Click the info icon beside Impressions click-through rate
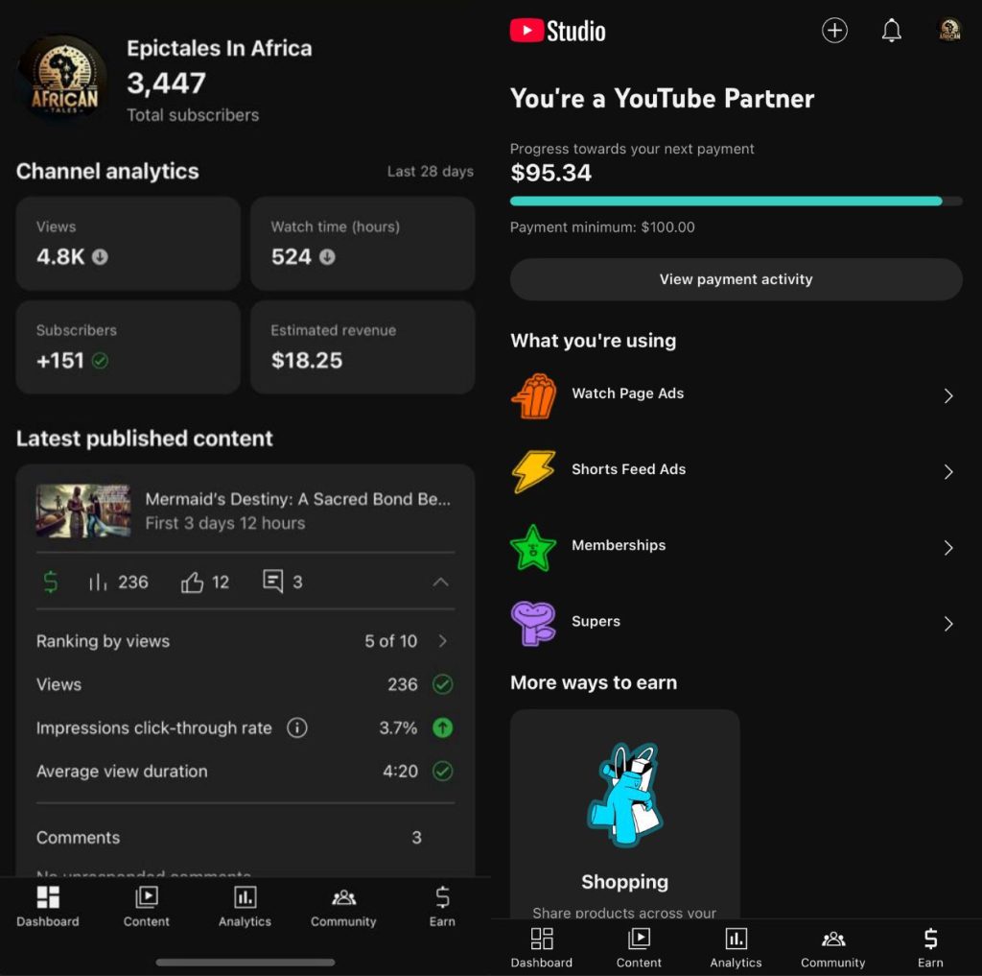The image size is (982, 976). 297,727
